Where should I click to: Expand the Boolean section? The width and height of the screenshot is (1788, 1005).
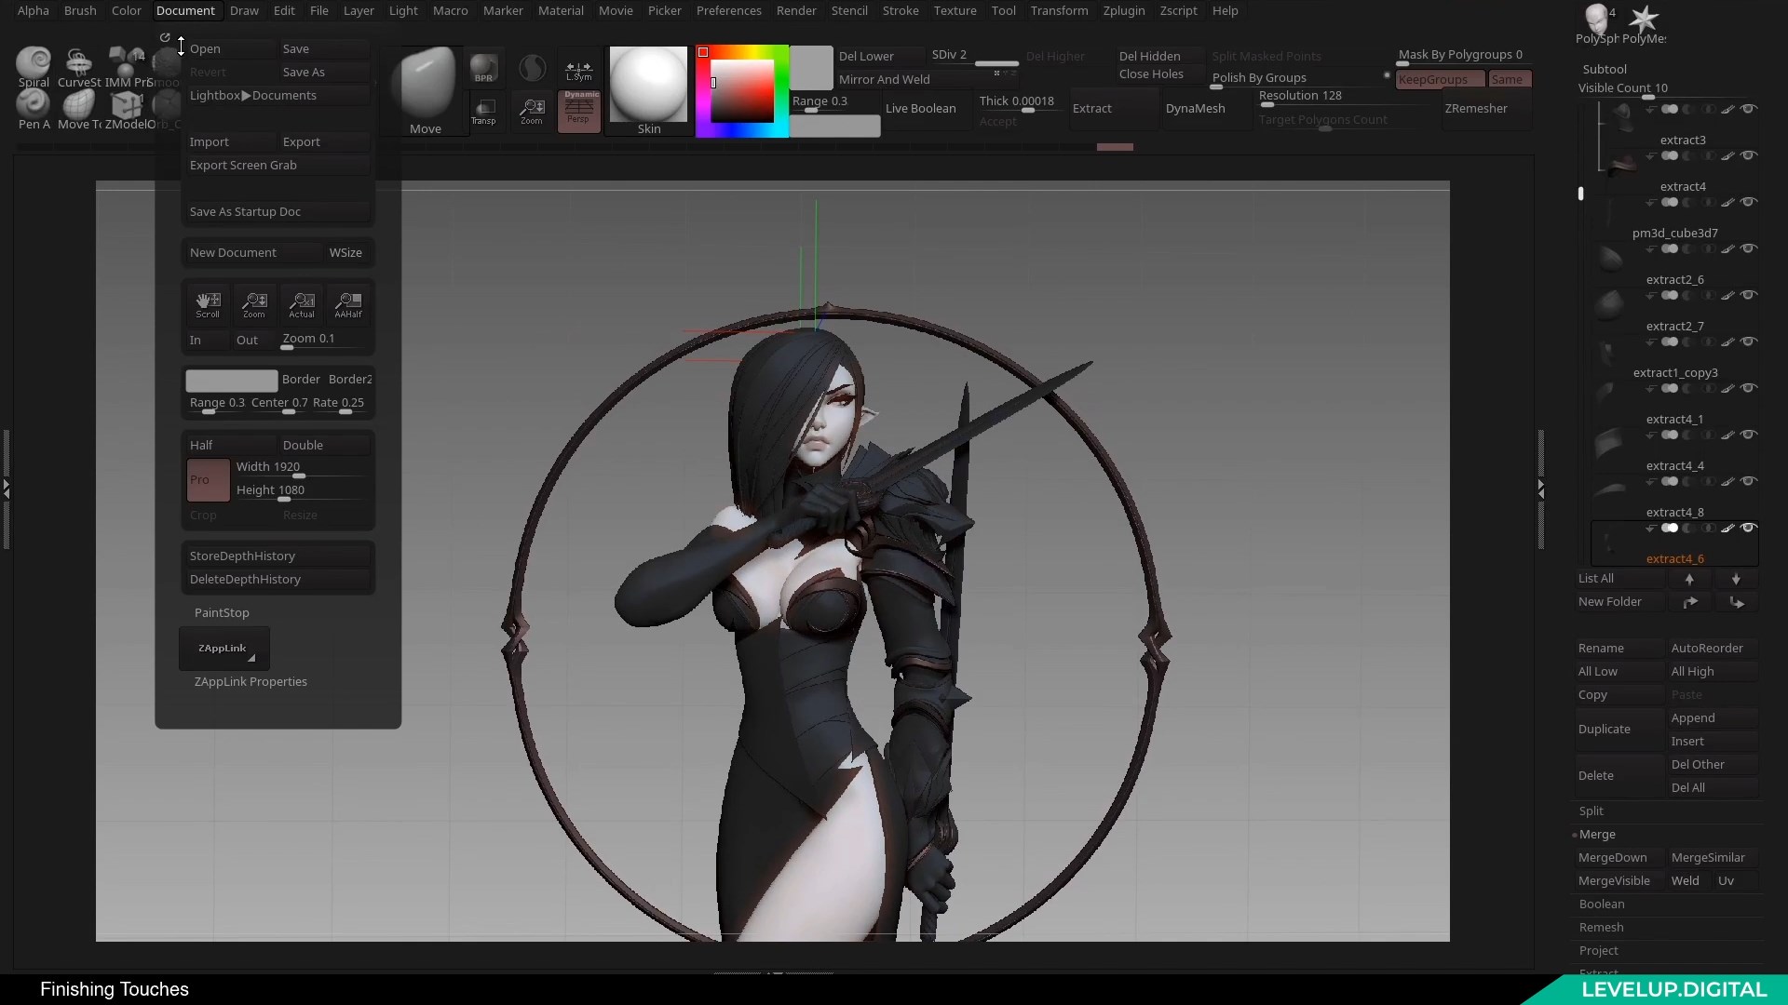[1601, 904]
